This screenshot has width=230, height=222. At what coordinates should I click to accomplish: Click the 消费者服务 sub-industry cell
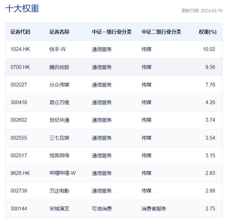coord(154,209)
